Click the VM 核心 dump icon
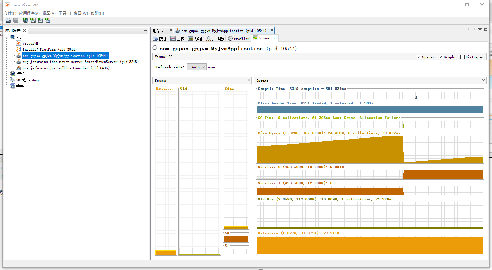Screen dimensions: 492x270 13,80
